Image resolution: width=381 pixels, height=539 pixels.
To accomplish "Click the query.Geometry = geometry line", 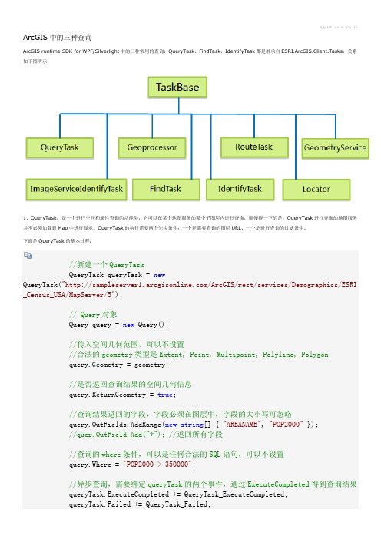I will (x=118, y=365).
